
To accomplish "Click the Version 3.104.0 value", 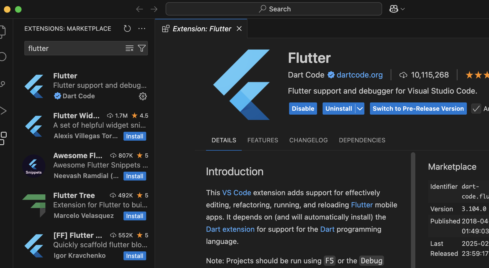I will pyautogui.click(x=474, y=209).
